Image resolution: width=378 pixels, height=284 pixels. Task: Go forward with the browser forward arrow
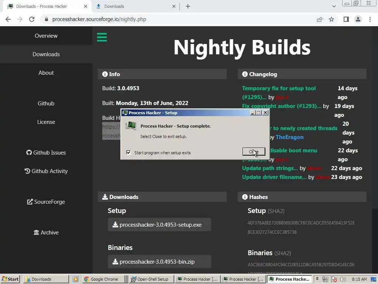20,19
